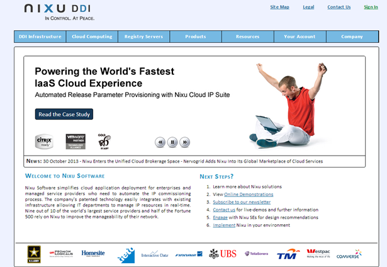This screenshot has width=387, height=267.
Task: Open the Your Account menu
Action: [300, 37]
